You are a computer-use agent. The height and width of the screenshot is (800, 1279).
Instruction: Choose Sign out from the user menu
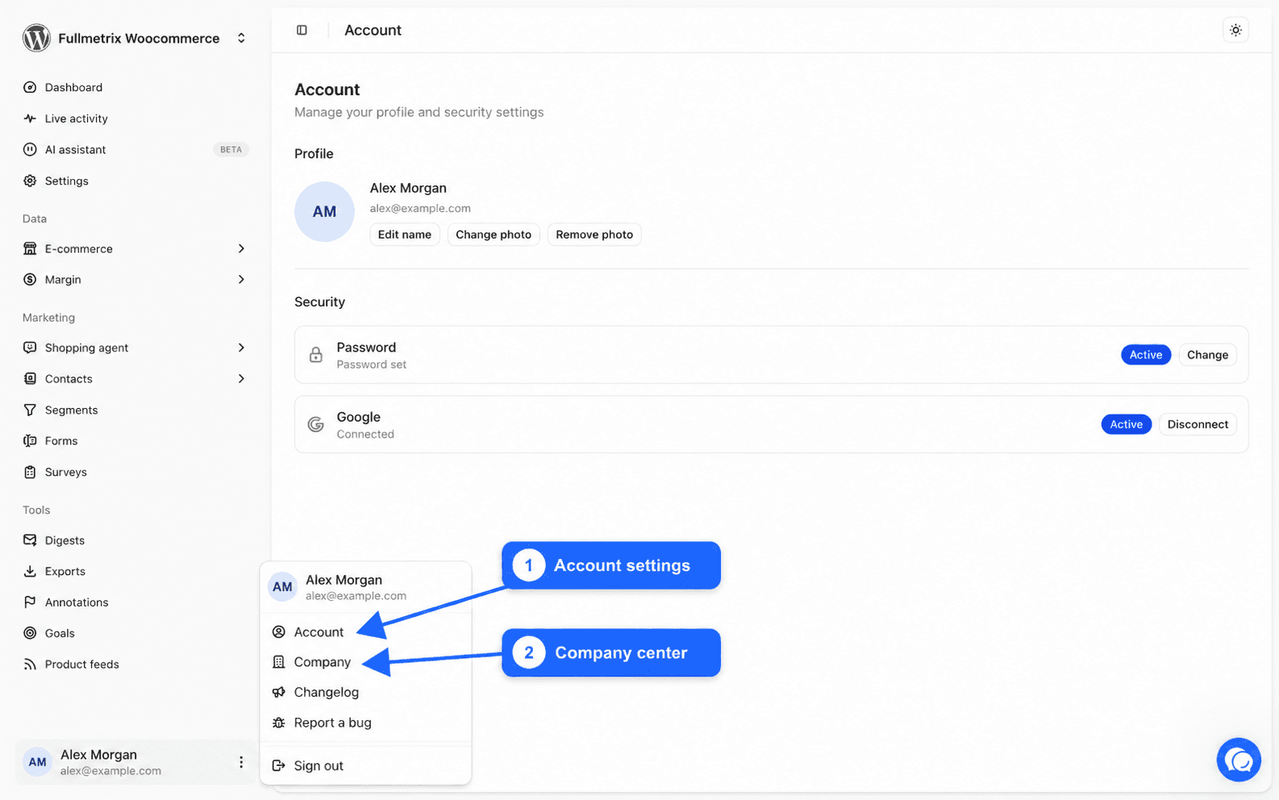[x=365, y=765]
